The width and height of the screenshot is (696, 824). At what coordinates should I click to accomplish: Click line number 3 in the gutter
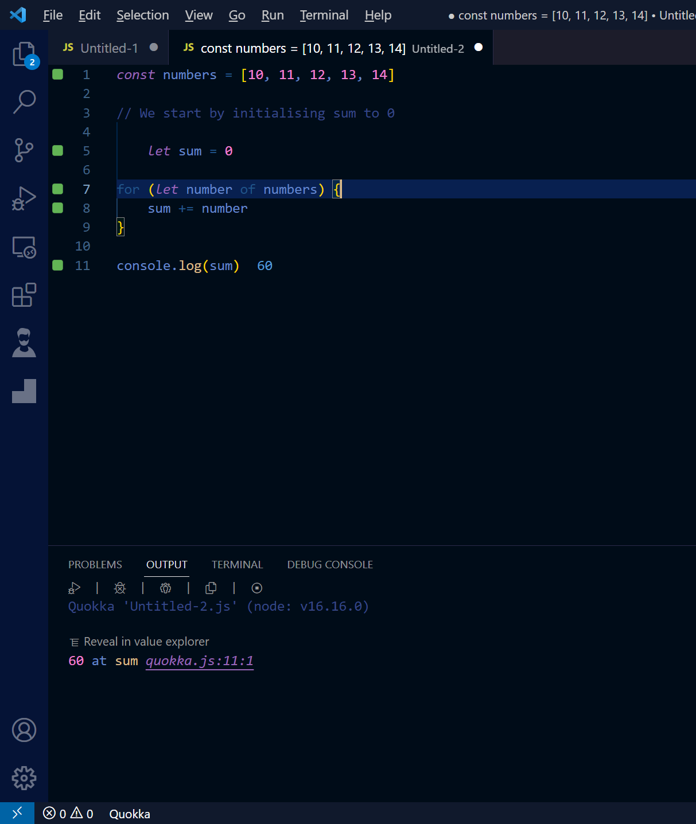pos(87,113)
